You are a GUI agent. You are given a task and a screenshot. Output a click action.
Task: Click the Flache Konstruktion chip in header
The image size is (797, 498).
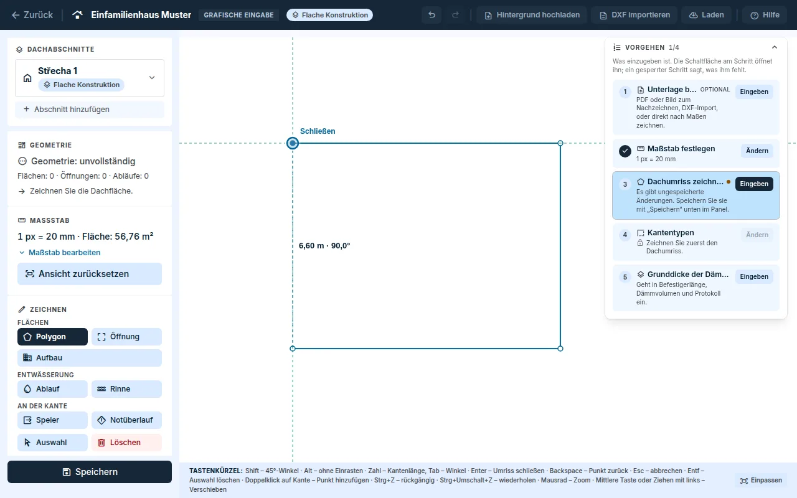pos(329,15)
